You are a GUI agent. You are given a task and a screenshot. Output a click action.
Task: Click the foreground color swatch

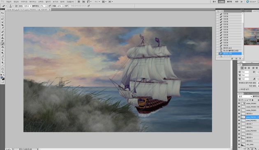[x=2, y=78]
